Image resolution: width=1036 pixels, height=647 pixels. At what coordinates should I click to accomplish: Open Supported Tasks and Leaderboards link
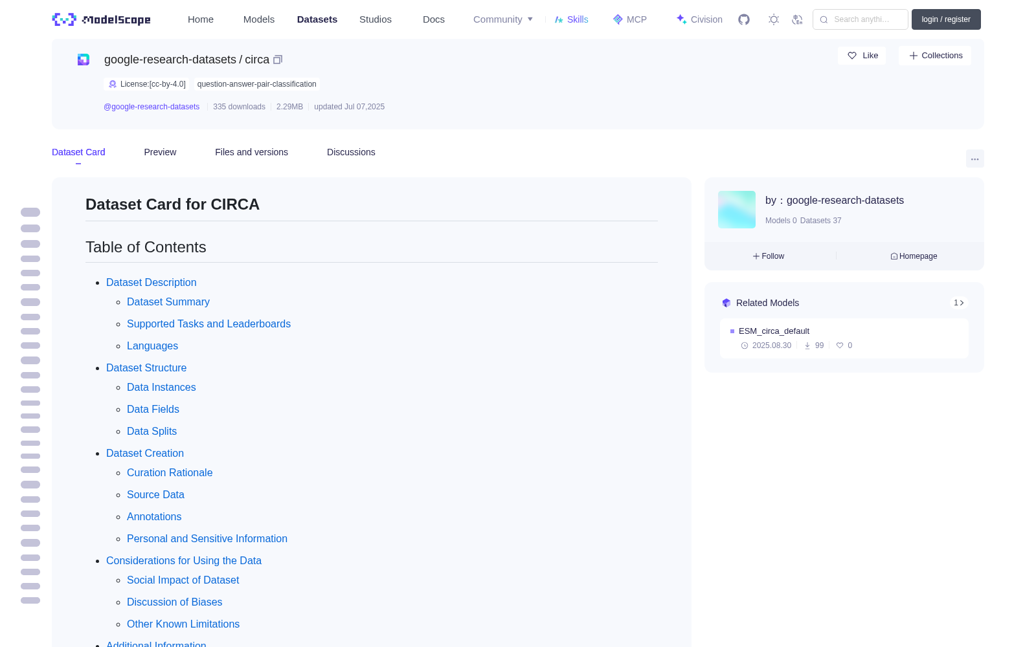click(208, 323)
